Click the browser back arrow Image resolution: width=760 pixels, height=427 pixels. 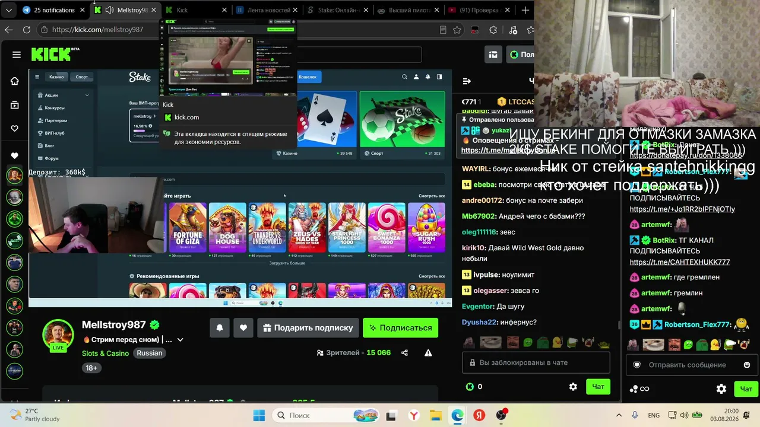coord(9,30)
